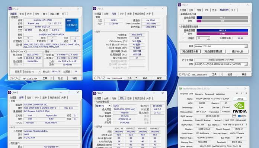Image resolution: width=259 pixels, height=148 pixels.
Task: Open the Validation tab in GPU-Z
Action: [220, 94]
